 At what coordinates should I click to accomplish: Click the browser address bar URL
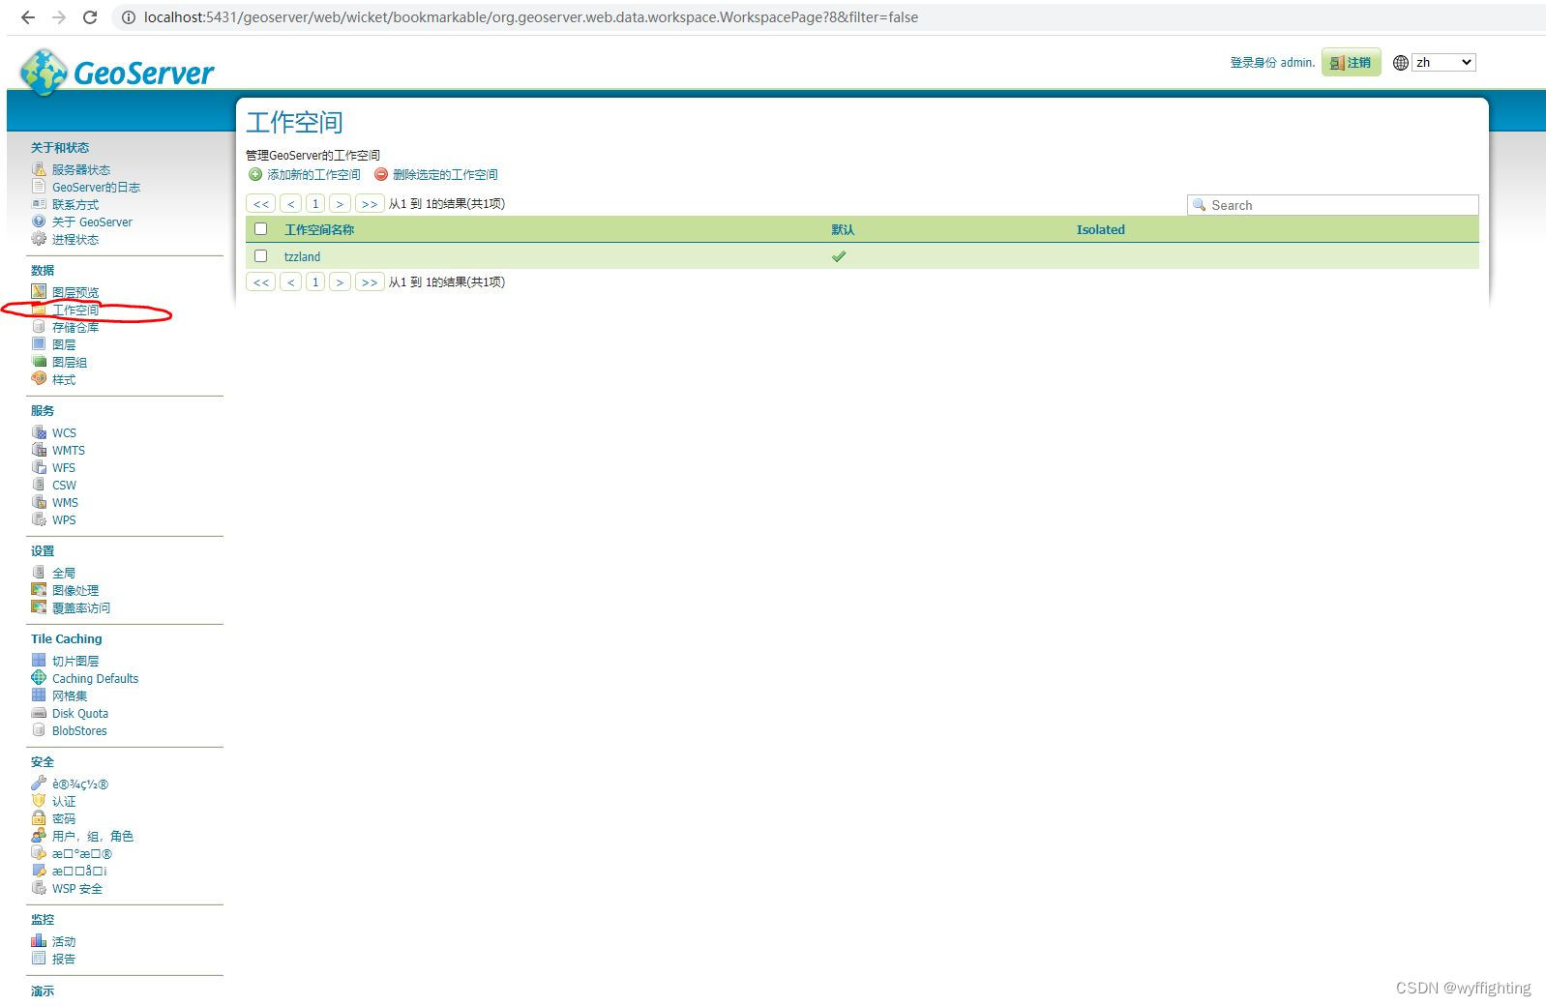click(531, 17)
